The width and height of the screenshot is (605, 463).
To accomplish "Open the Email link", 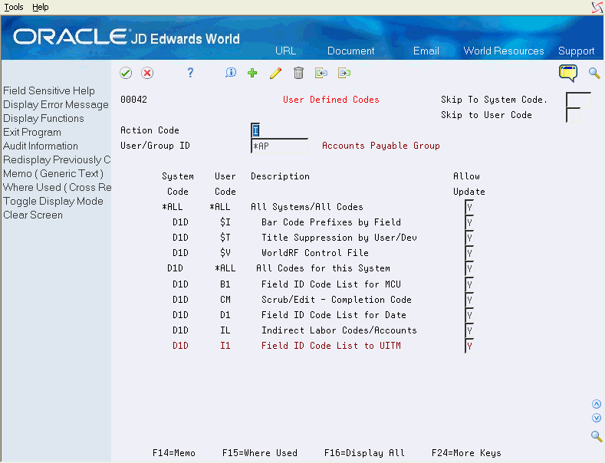I will 426,51.
